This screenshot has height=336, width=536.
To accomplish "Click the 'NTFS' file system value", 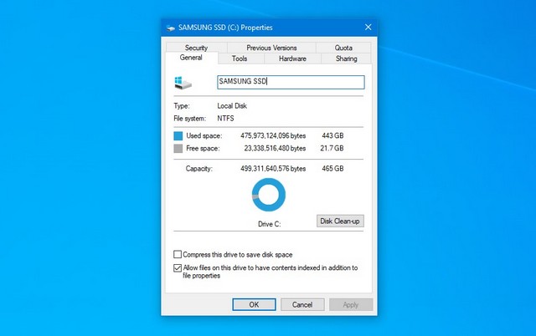I will pos(225,119).
